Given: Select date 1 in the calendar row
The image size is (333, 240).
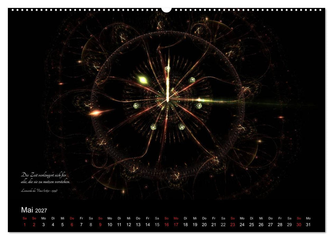Looking at the screenshot, I should (x=25, y=225).
